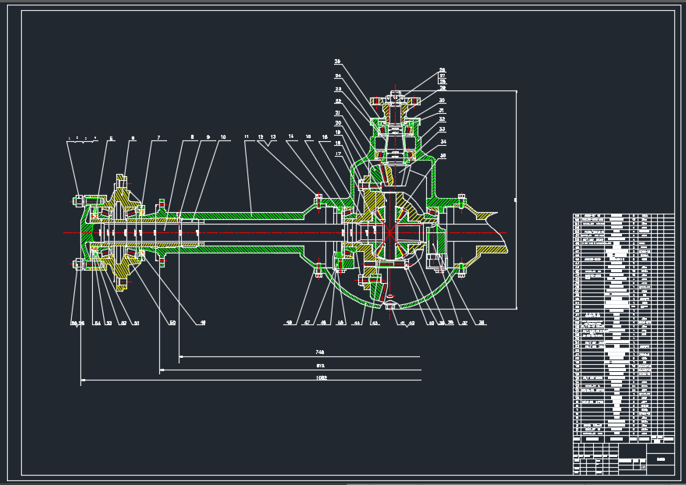
Task: Select the bottom row of the BOM table
Action: pos(617,437)
